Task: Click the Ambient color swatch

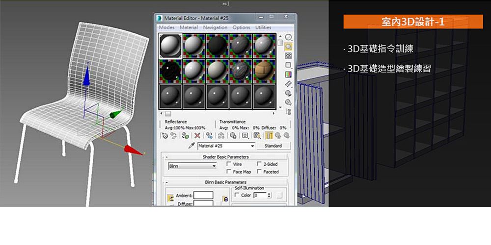Action: coord(203,195)
